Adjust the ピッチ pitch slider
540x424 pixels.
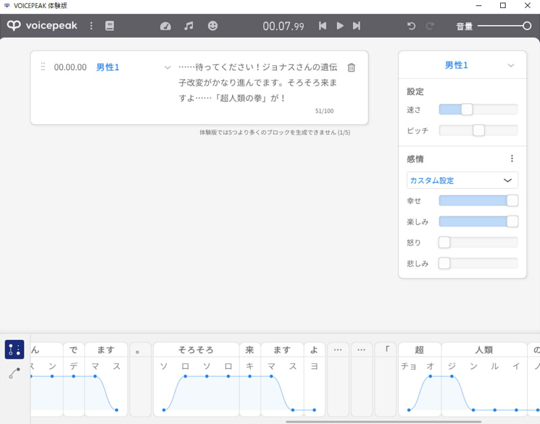coord(479,130)
